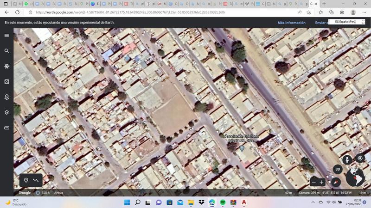
Task: Go back with the browser back arrow
Action: 6,12
